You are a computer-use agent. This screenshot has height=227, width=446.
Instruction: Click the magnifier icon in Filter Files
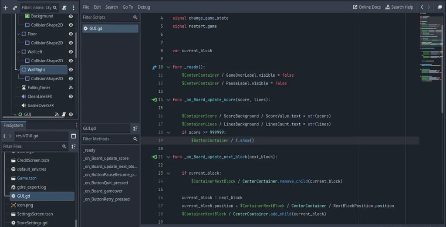[64, 146]
